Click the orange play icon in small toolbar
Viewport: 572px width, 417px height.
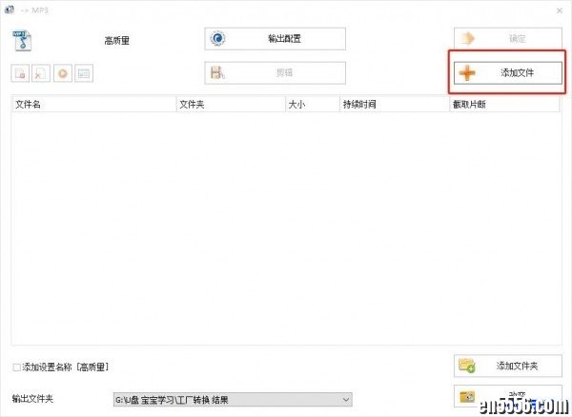62,72
